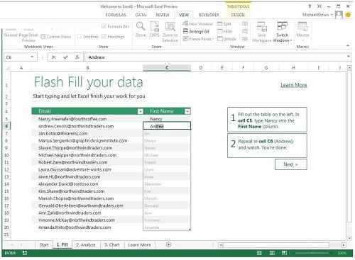355x260 pixels.
Task: Open the Switch Windows icon
Action: pos(282,26)
